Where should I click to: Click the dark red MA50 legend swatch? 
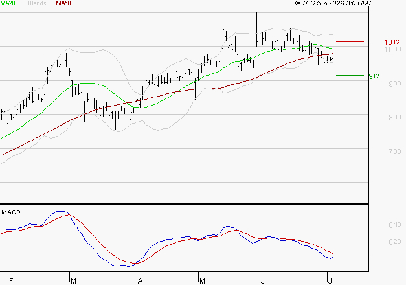coord(75,3)
